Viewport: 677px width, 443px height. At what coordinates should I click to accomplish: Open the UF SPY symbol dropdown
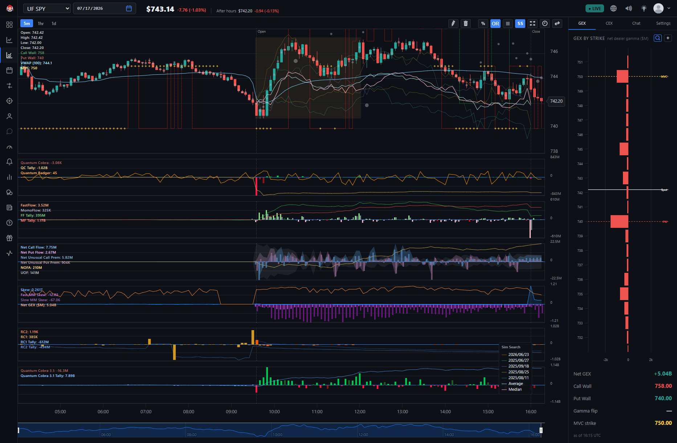(x=47, y=8)
